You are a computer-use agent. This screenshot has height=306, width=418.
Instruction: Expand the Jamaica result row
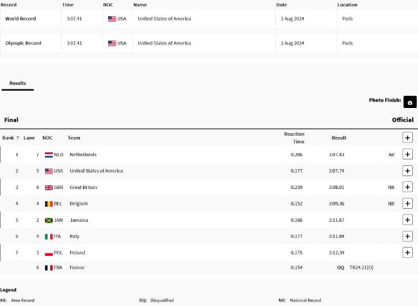click(407, 220)
